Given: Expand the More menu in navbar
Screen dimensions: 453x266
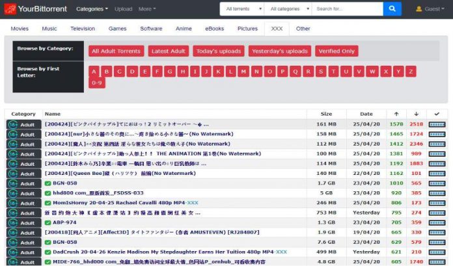Looking at the screenshot, I should 146,9.
